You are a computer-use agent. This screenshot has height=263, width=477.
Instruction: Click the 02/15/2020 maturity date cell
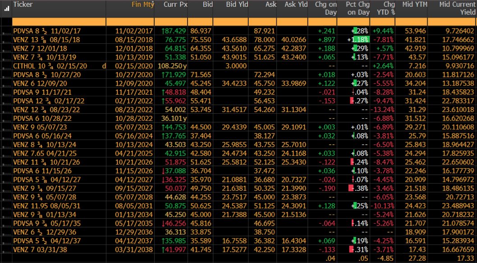click(134, 66)
